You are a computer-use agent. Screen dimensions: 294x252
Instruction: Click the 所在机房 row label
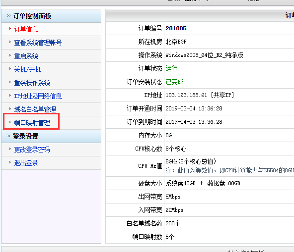click(x=150, y=42)
